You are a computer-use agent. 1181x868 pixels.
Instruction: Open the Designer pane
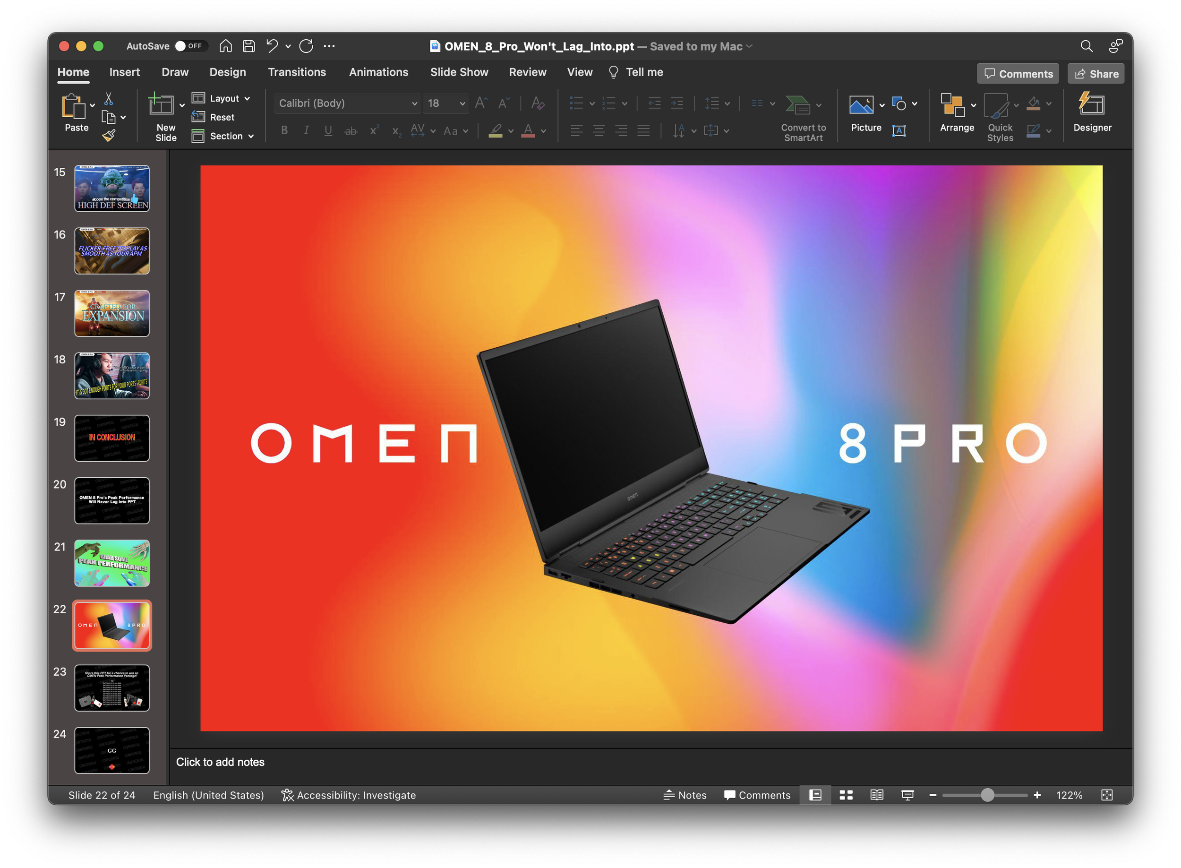coord(1092,112)
